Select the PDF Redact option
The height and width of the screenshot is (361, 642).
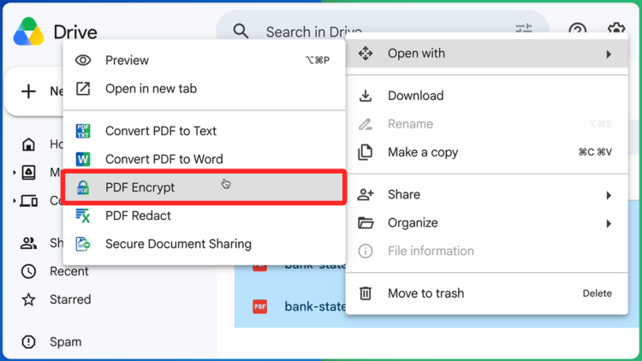pyautogui.click(x=204, y=216)
